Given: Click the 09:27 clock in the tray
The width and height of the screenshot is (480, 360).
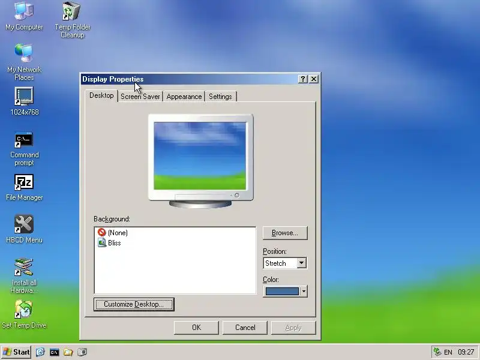Looking at the screenshot, I should tap(466, 352).
